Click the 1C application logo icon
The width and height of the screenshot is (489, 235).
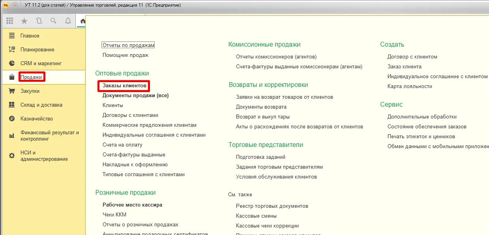coord(6,5)
